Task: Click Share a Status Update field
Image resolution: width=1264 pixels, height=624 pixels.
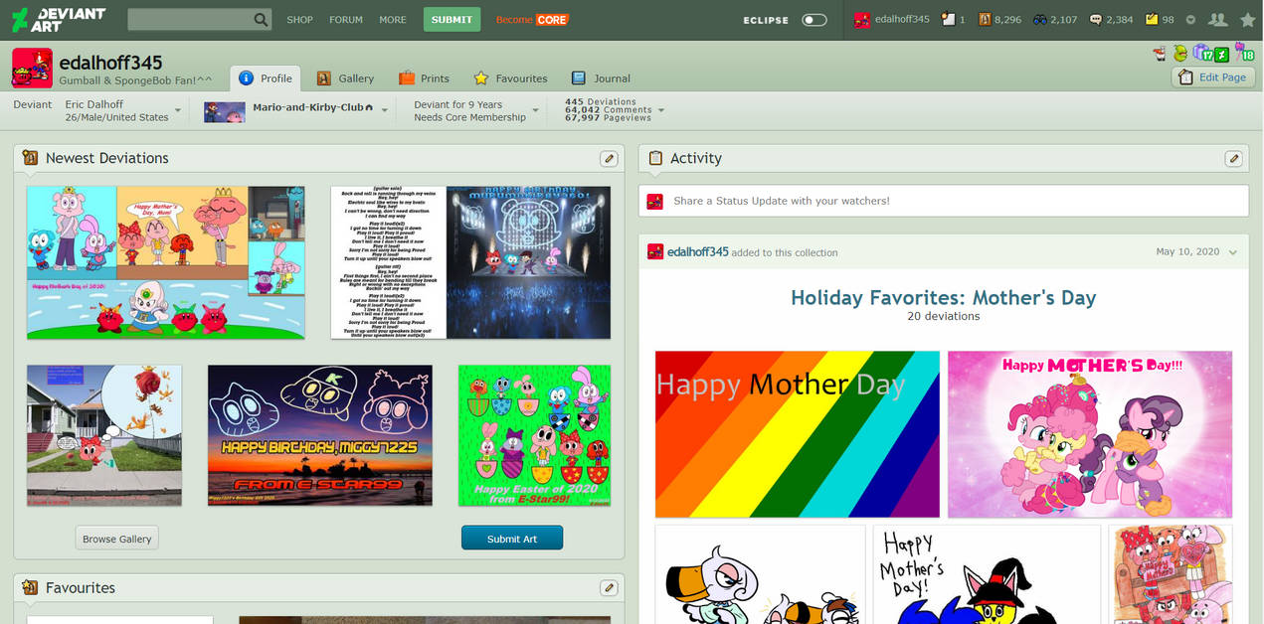Action: 943,201
